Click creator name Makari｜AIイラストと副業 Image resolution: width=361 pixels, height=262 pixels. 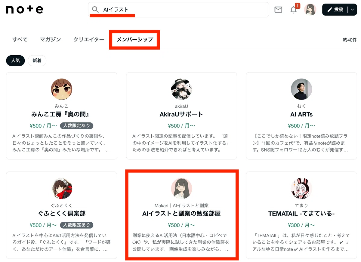181,205
